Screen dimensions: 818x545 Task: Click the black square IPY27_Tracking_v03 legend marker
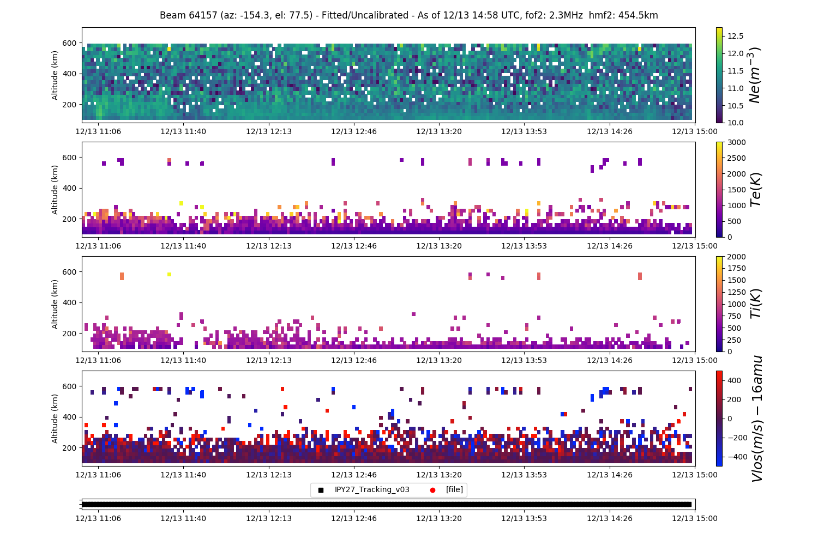(321, 490)
